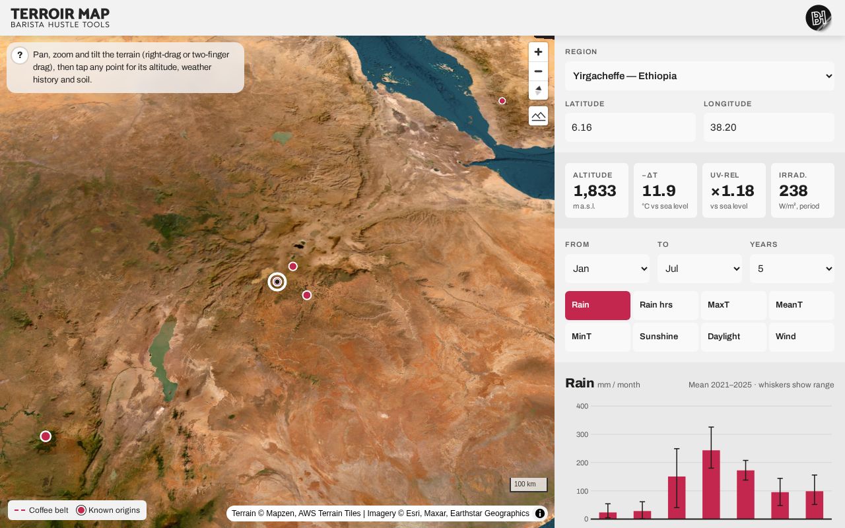The image size is (845, 528).
Task: Open the To month dropdown
Action: [x=700, y=269]
